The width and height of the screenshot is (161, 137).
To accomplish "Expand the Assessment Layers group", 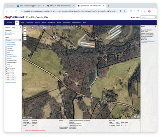I will pyautogui.click(x=6, y=62).
